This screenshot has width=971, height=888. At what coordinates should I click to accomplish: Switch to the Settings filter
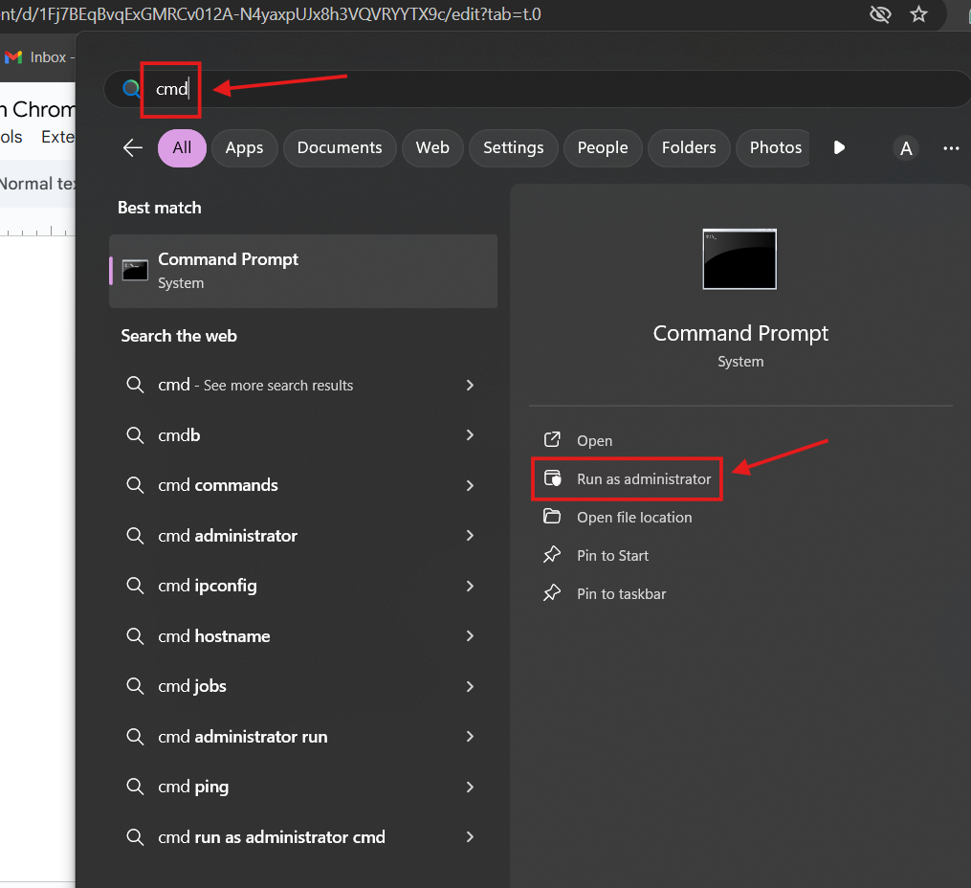coord(514,148)
